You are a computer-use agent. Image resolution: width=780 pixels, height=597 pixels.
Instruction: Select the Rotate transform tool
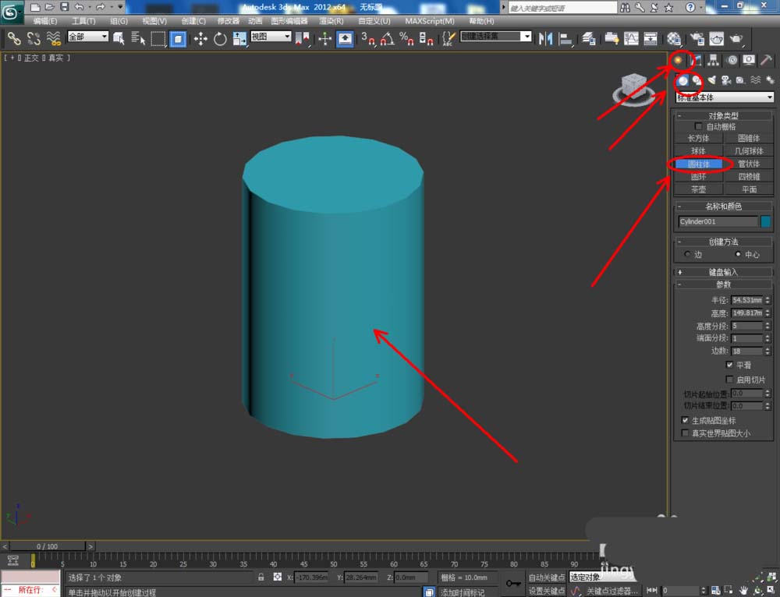pyautogui.click(x=220, y=38)
